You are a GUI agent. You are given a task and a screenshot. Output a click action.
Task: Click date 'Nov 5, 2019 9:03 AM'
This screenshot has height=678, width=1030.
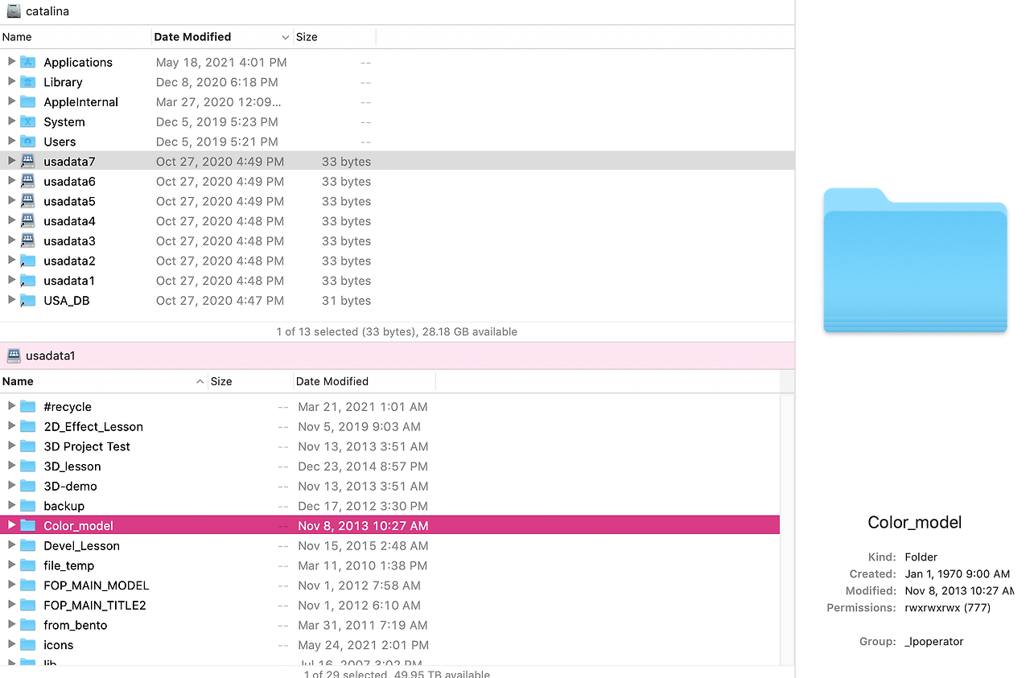359,426
